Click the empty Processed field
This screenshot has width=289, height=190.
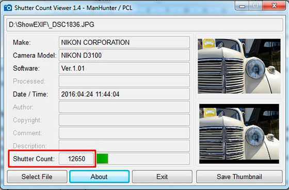pyautogui.click(x=124, y=81)
